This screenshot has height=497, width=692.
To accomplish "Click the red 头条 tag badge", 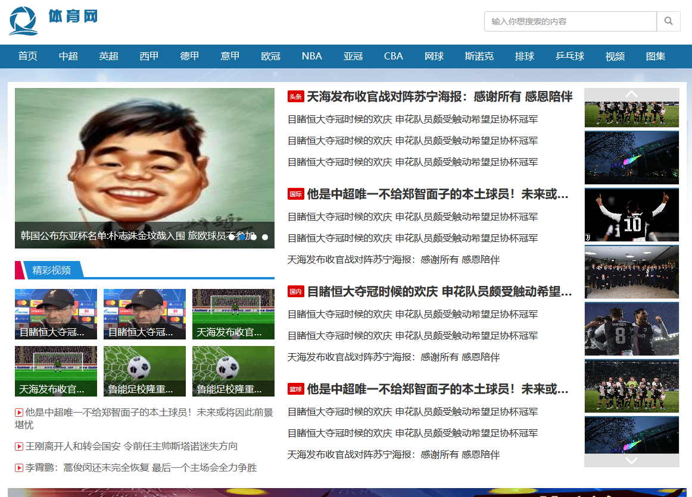I will [296, 97].
